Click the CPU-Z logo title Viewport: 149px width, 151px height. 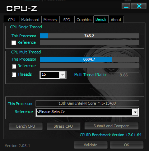(x=22, y=9)
